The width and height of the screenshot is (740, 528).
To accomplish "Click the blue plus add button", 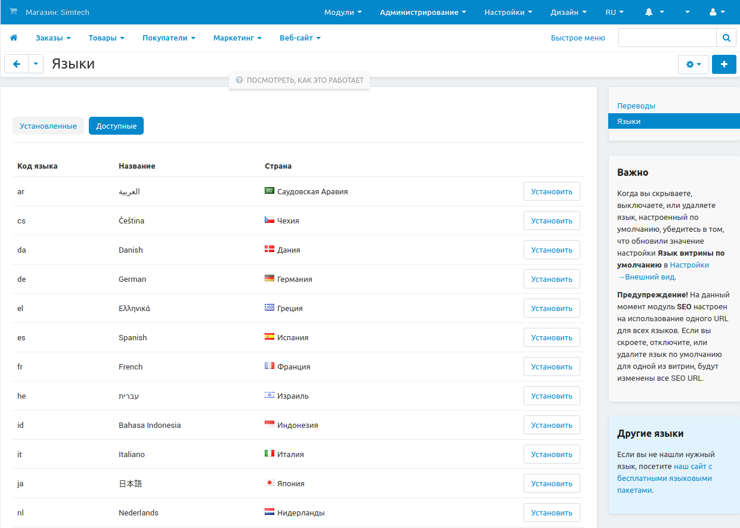I will click(724, 64).
